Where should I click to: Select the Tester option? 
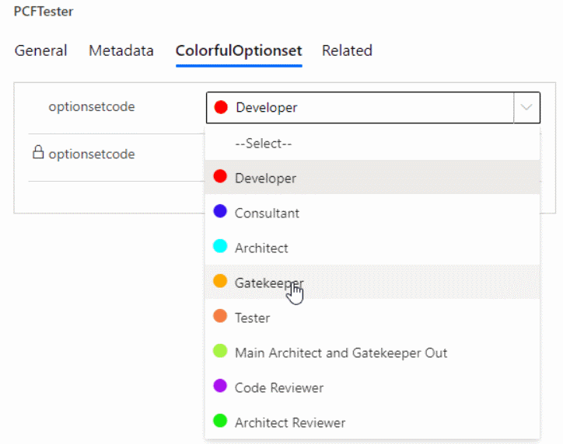tap(372, 317)
